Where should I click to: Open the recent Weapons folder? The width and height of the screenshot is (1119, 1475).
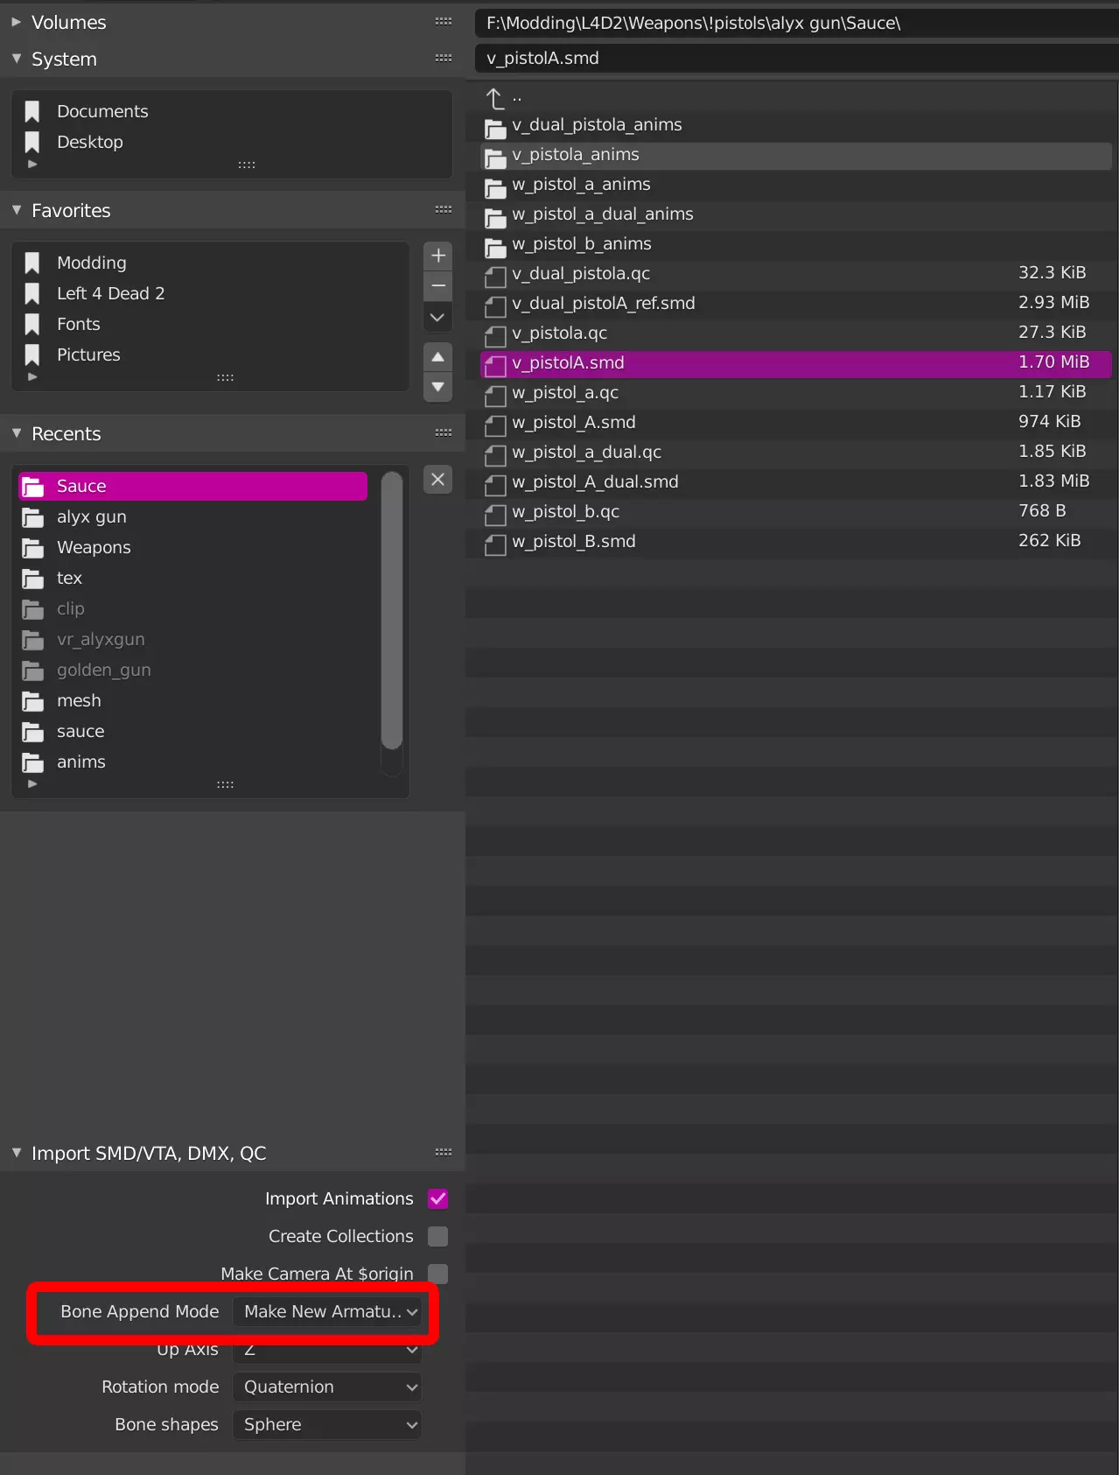pyautogui.click(x=94, y=547)
